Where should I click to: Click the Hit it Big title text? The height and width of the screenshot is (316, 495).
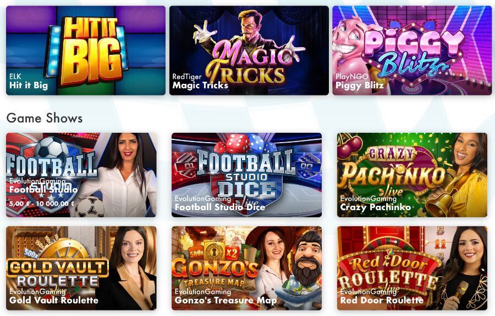pyautogui.click(x=29, y=85)
